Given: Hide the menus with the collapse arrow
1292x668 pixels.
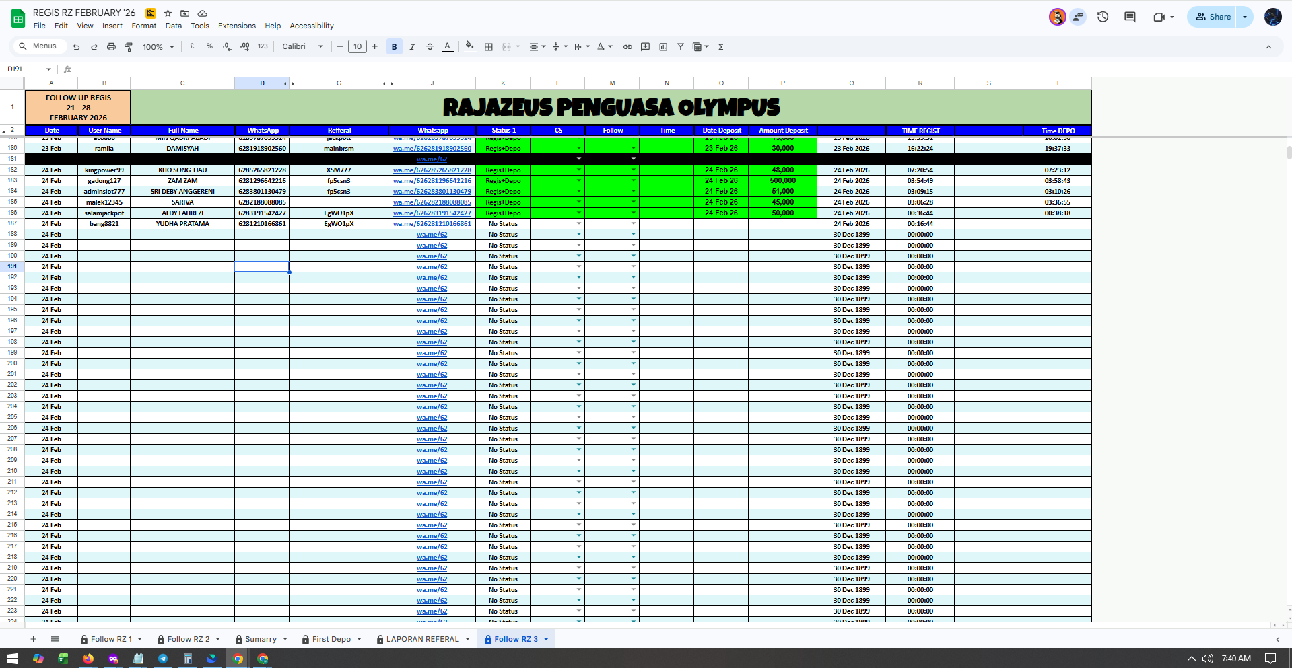Looking at the screenshot, I should (x=1268, y=47).
